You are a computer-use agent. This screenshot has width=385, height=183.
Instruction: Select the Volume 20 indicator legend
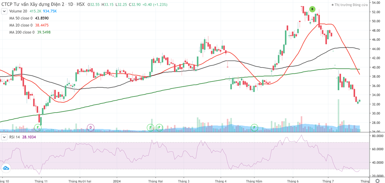(x=18, y=11)
